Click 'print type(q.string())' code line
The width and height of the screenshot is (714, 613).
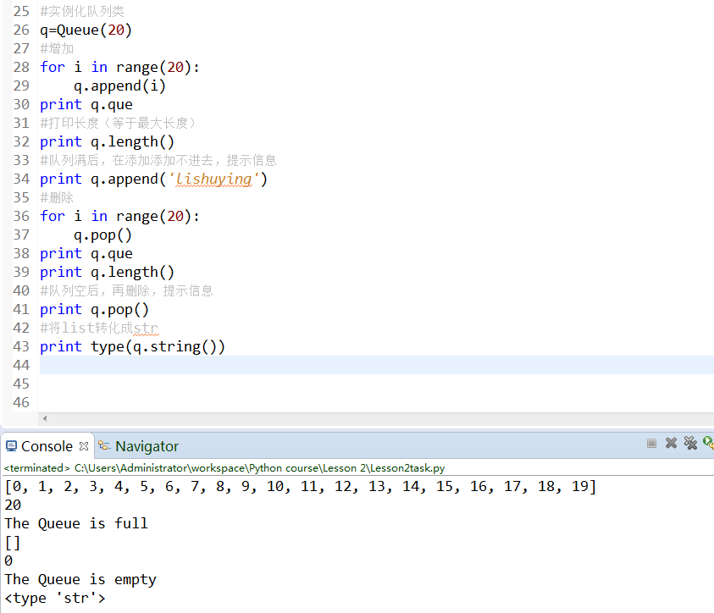coord(132,347)
